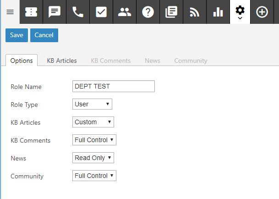The width and height of the screenshot is (279, 199).
Task: Expand the Role Type dropdown
Action: tap(92, 104)
